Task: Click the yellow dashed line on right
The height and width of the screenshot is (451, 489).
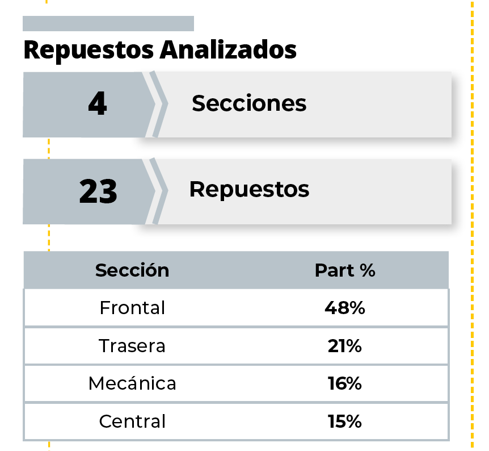Action: (472, 225)
